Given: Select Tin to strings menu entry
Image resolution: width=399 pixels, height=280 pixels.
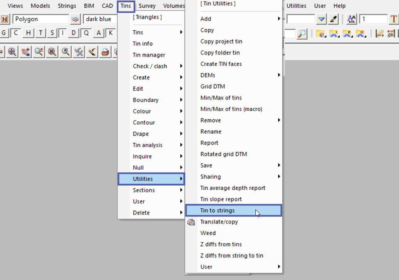Looking at the screenshot, I should click(x=233, y=210).
